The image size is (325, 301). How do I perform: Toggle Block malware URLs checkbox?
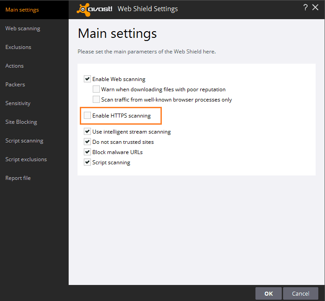87,152
